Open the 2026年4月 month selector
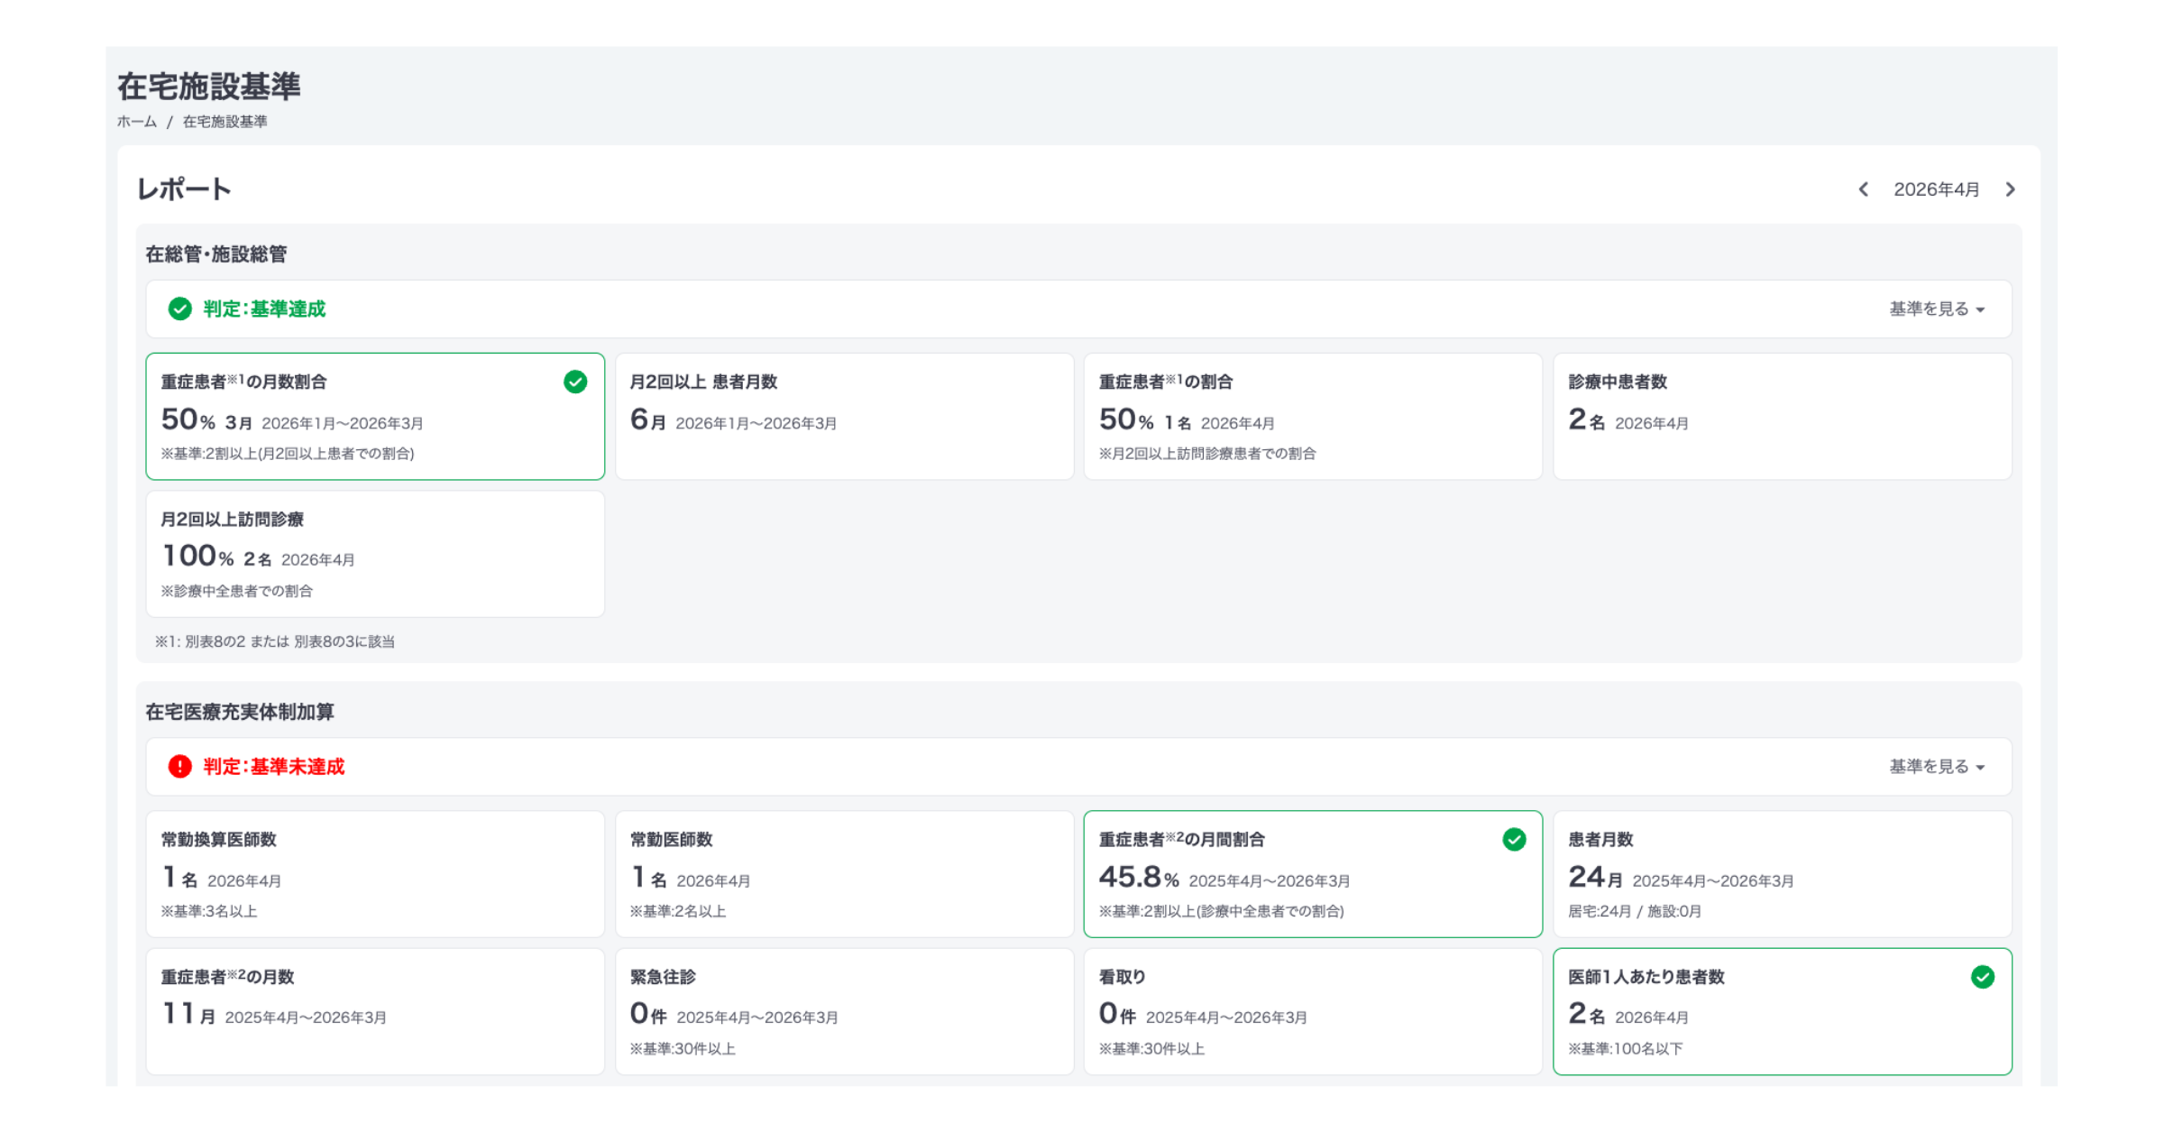Image resolution: width=2164 pixels, height=1133 pixels. click(1936, 189)
